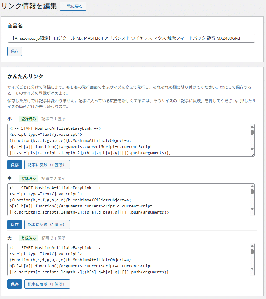Save the 小 size link code

(15, 165)
